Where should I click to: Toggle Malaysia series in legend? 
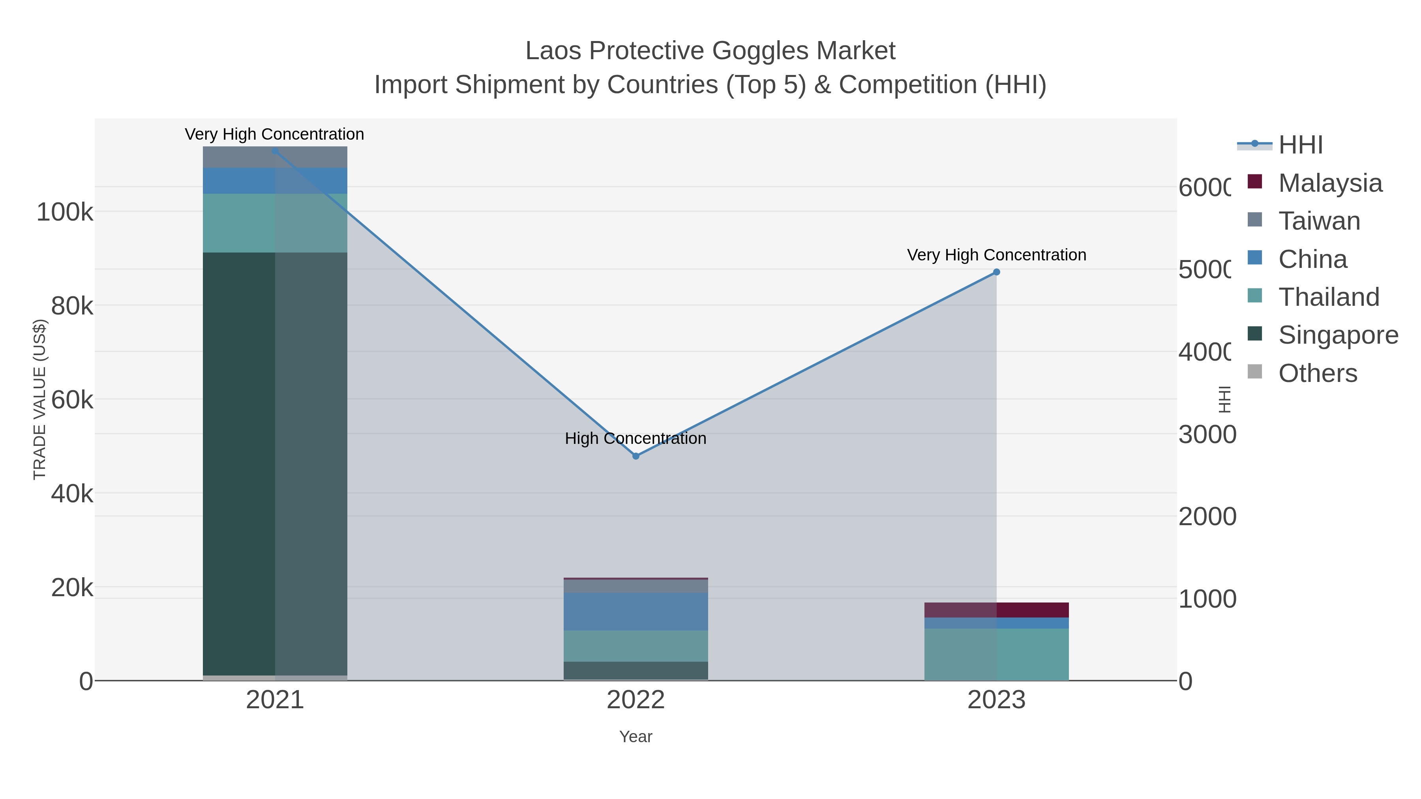click(x=1314, y=183)
